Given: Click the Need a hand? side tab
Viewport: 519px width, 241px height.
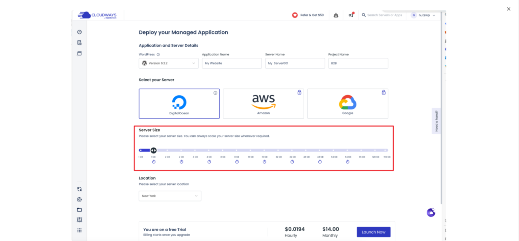Looking at the screenshot, I should click(436, 121).
